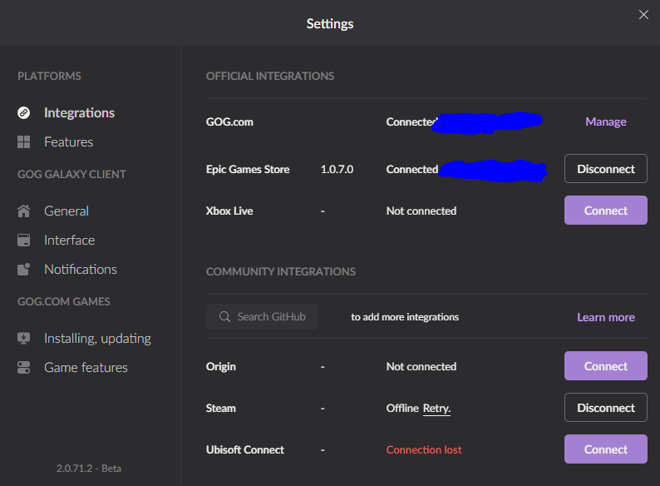Click the PLATFORMS sidebar heading

pos(49,77)
